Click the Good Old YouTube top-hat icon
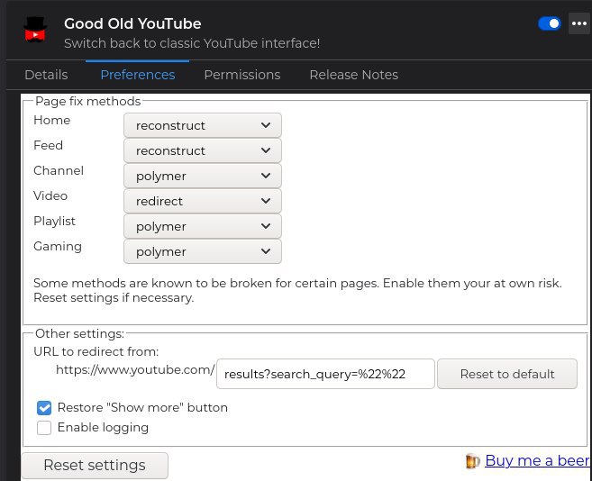592x481 pixels. pos(35,30)
